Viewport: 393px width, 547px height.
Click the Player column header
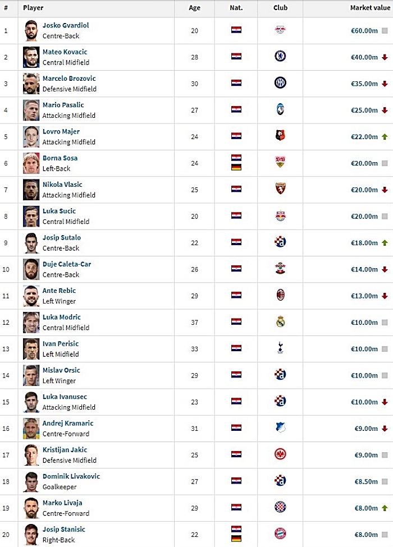(x=33, y=8)
